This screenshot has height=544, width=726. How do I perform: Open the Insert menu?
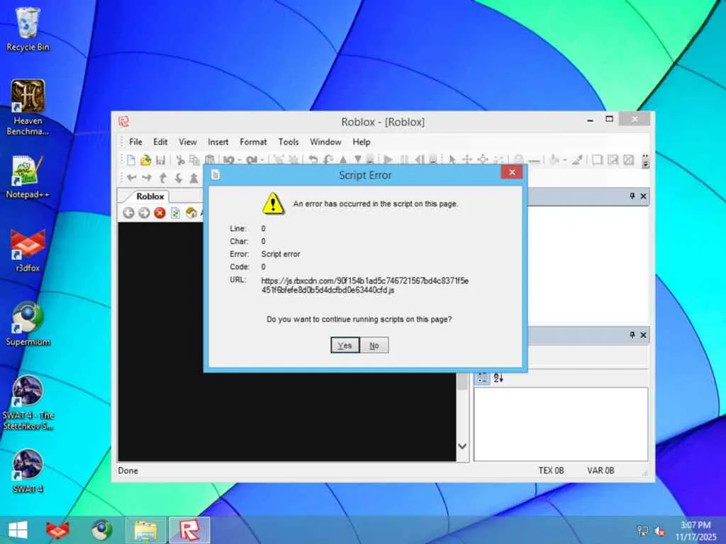pos(218,142)
